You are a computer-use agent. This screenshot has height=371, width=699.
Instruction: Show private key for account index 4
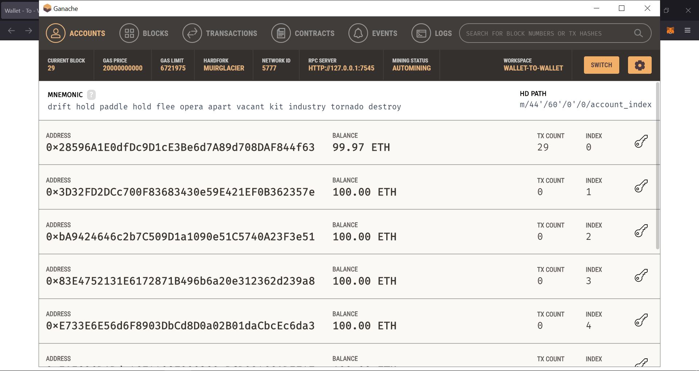point(641,320)
